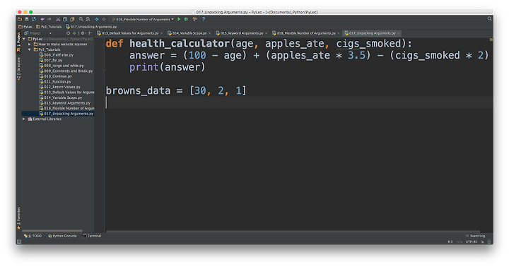Click the Cut scissors icon

click(x=58, y=20)
